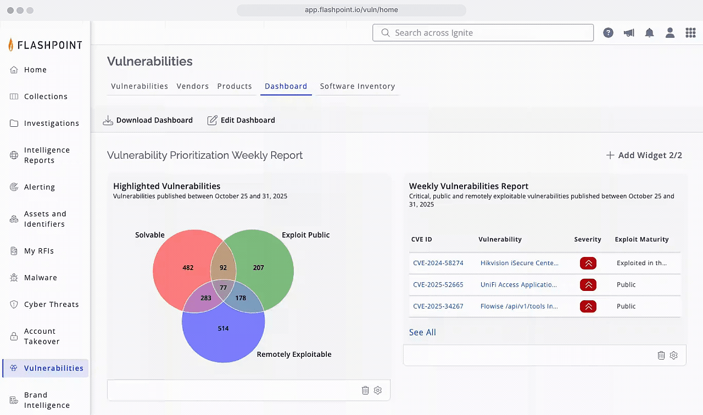Delete the Highlighted Vulnerabilities widget via trash icon
This screenshot has height=415, width=703.
(365, 390)
